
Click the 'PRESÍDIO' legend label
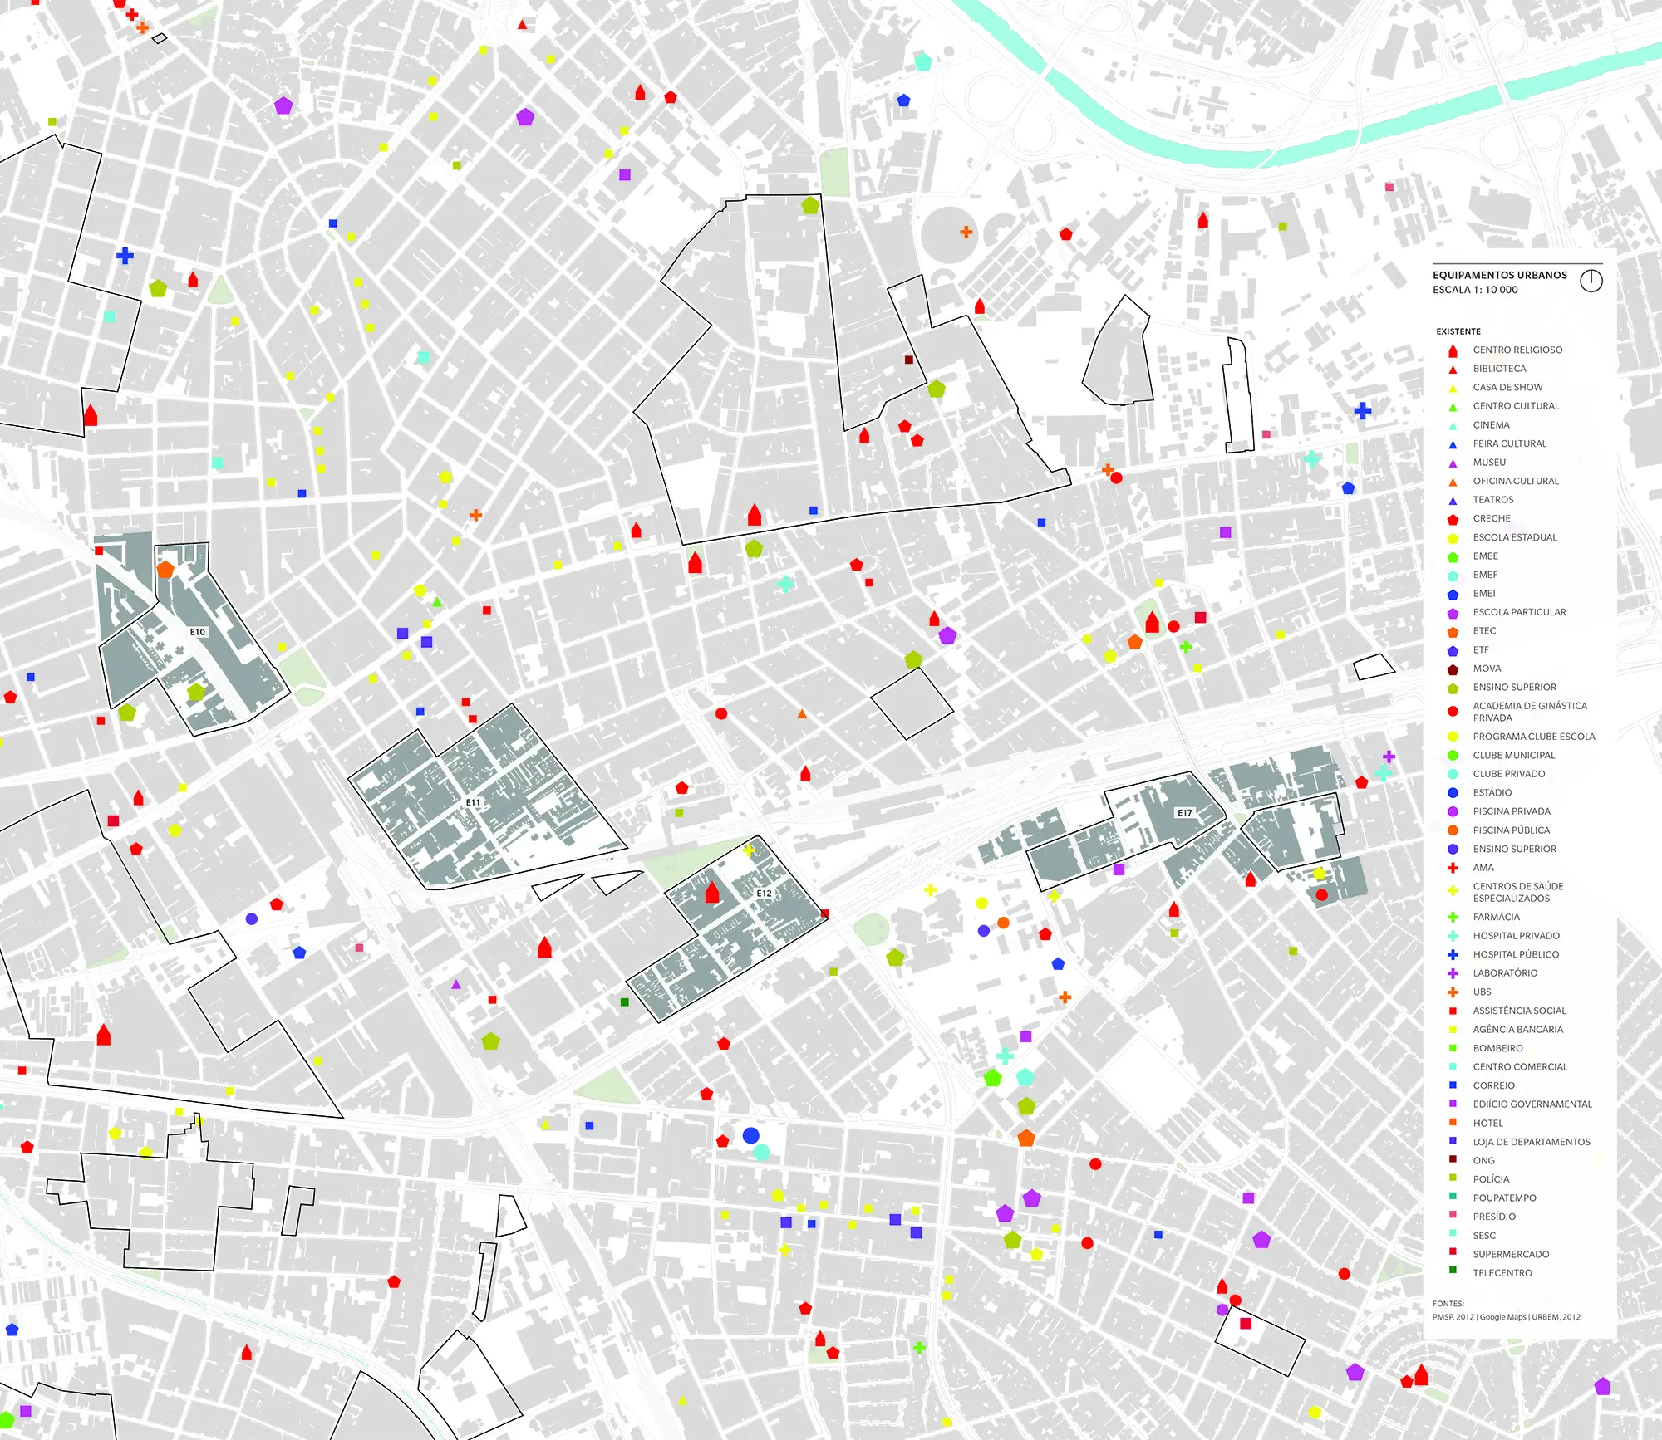pos(1494,1217)
